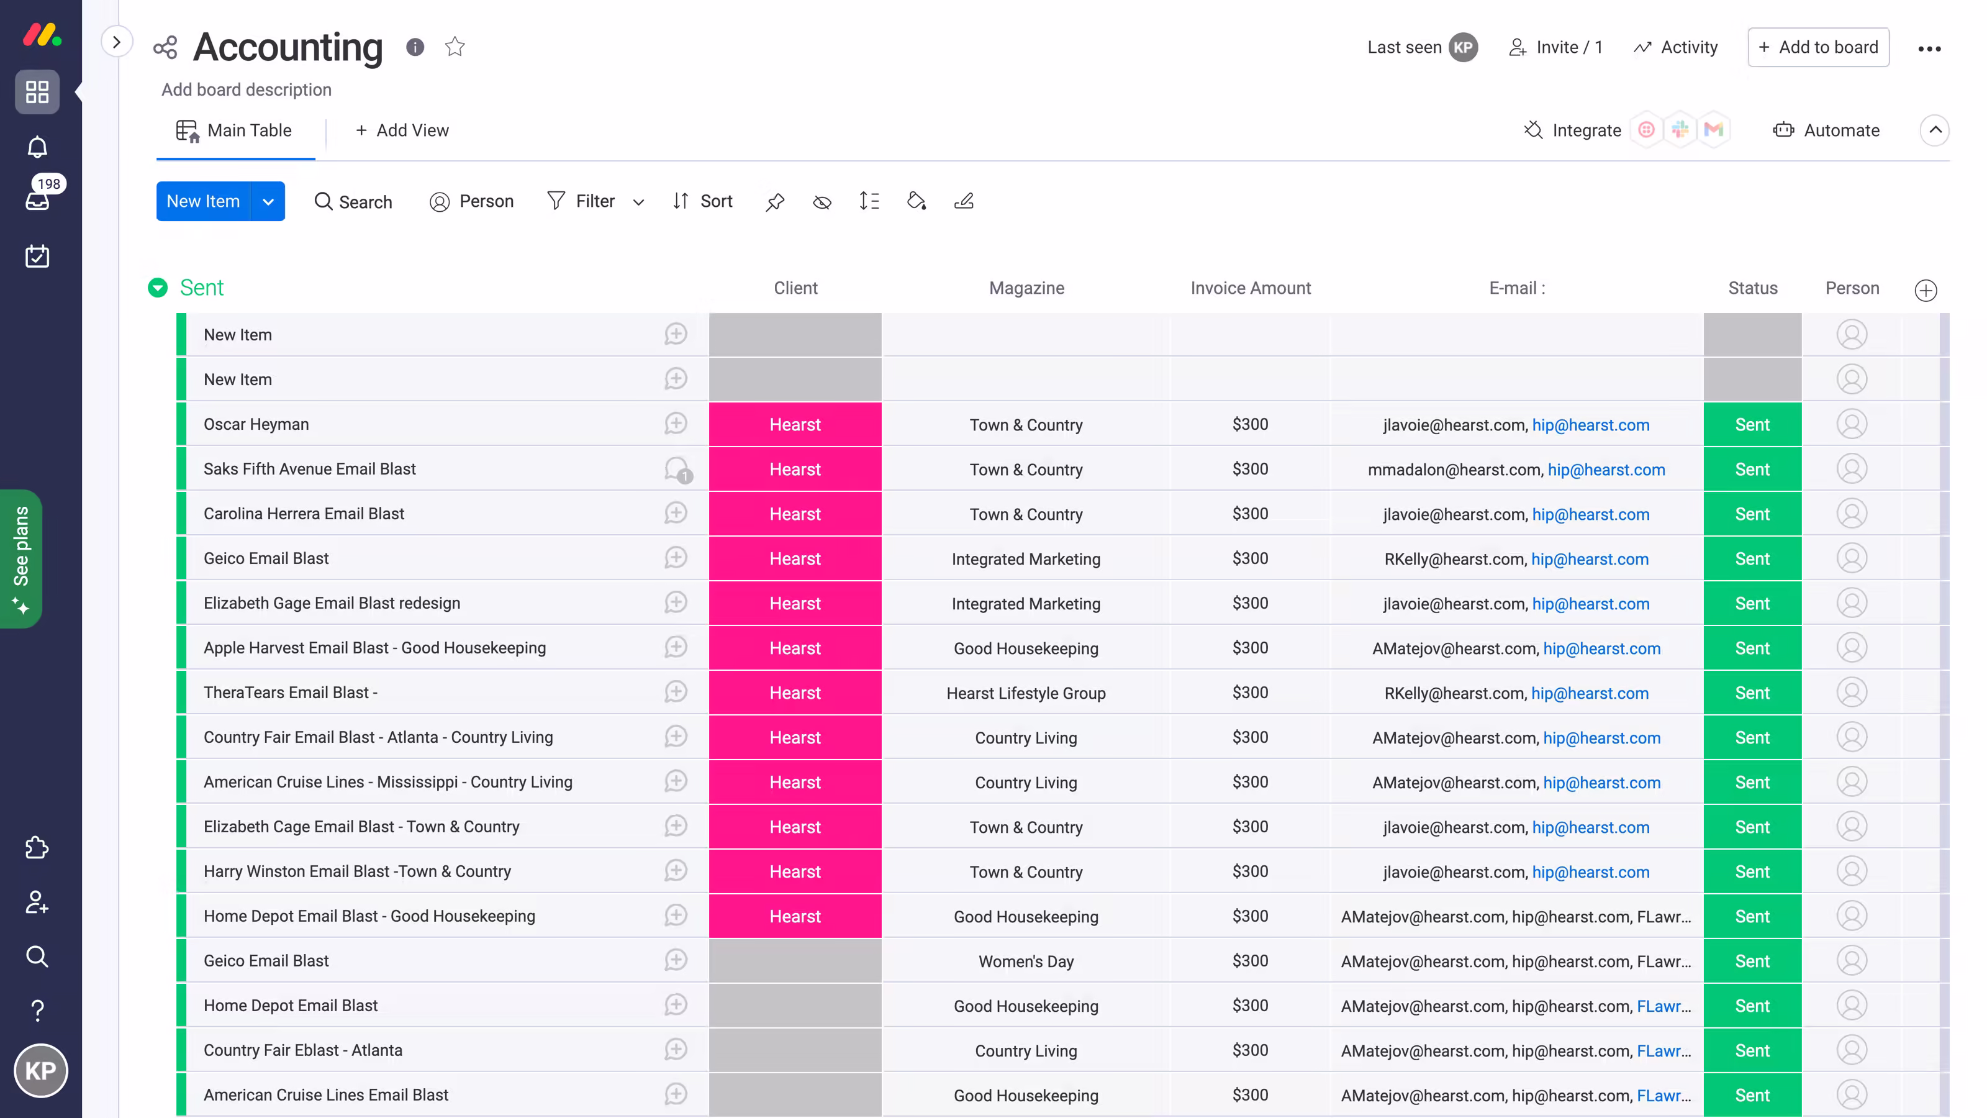
Task: Open conditional coloring paint bucket icon
Action: pyautogui.click(x=917, y=201)
